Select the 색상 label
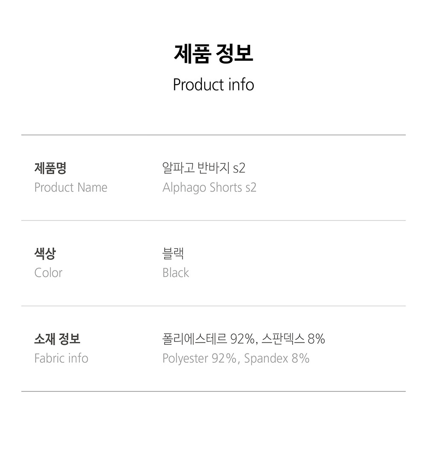This screenshot has width=427, height=453. pyautogui.click(x=45, y=253)
